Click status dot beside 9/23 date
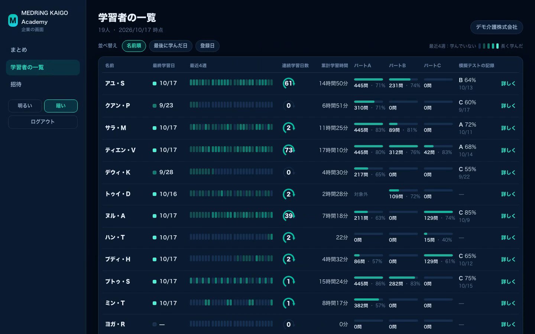This screenshot has height=334, width=535. click(x=155, y=106)
